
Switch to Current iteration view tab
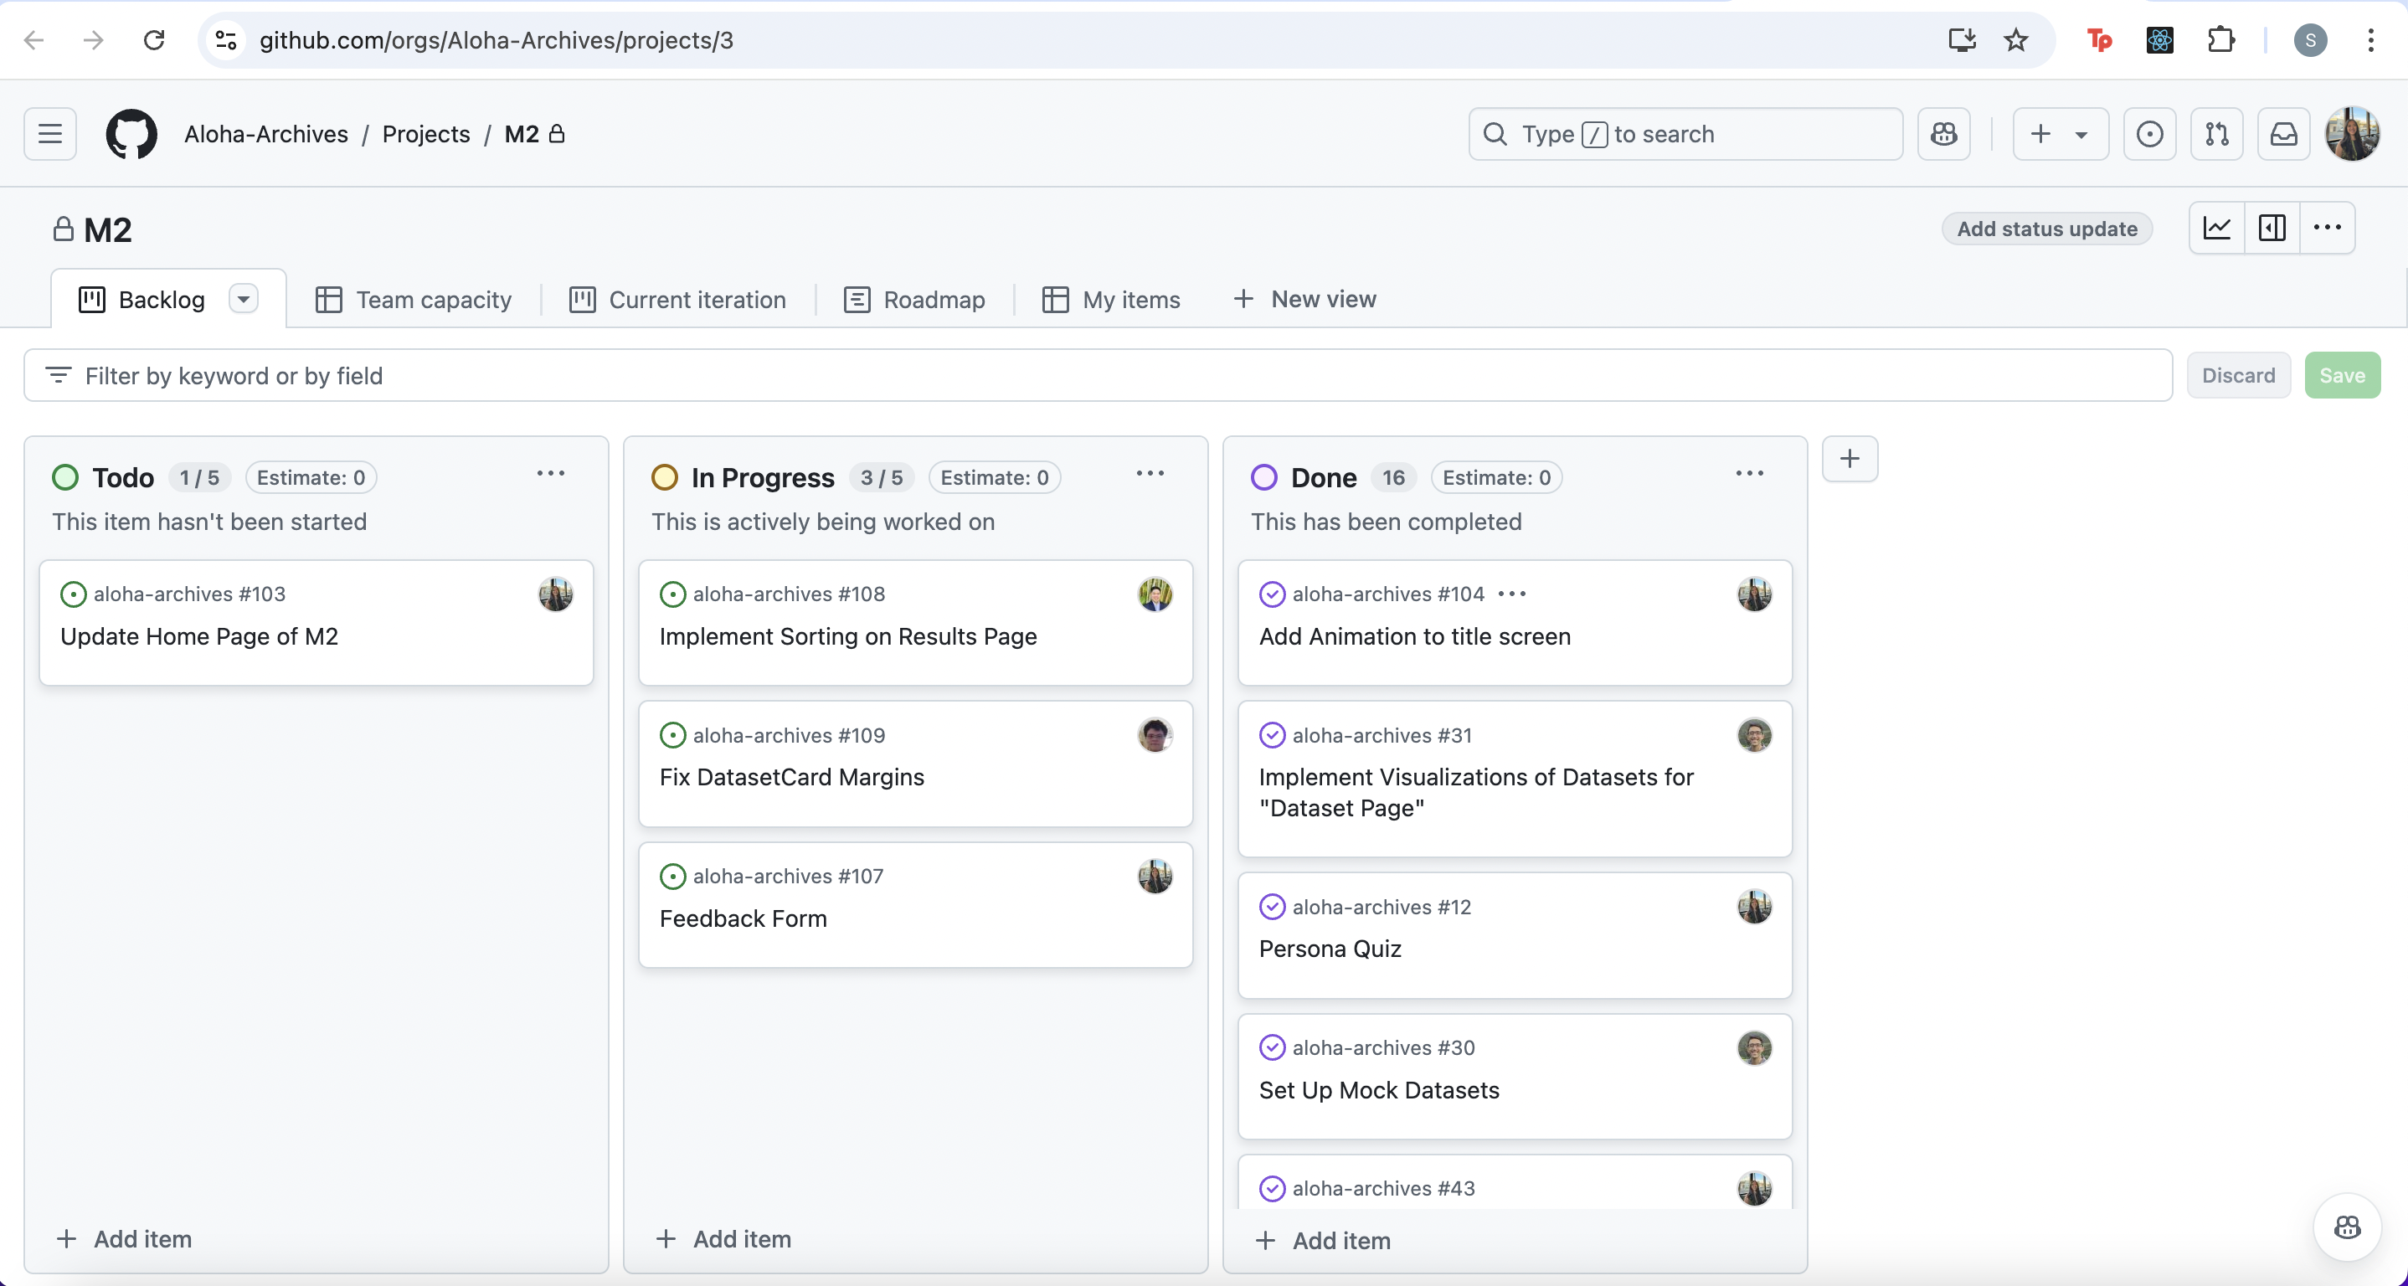[x=677, y=300]
